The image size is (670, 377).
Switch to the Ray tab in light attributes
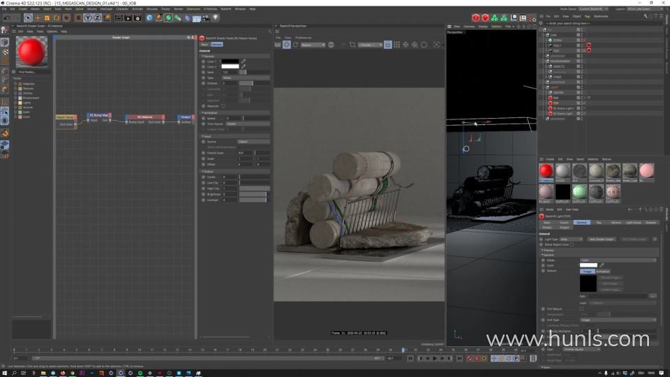[599, 222]
